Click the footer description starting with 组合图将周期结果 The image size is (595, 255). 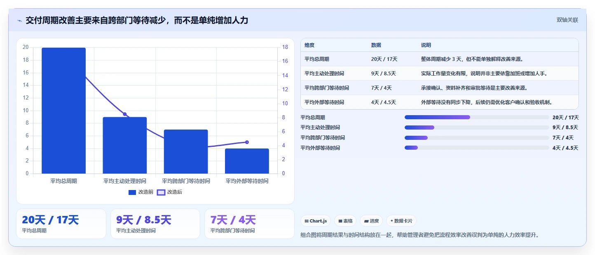click(420, 235)
